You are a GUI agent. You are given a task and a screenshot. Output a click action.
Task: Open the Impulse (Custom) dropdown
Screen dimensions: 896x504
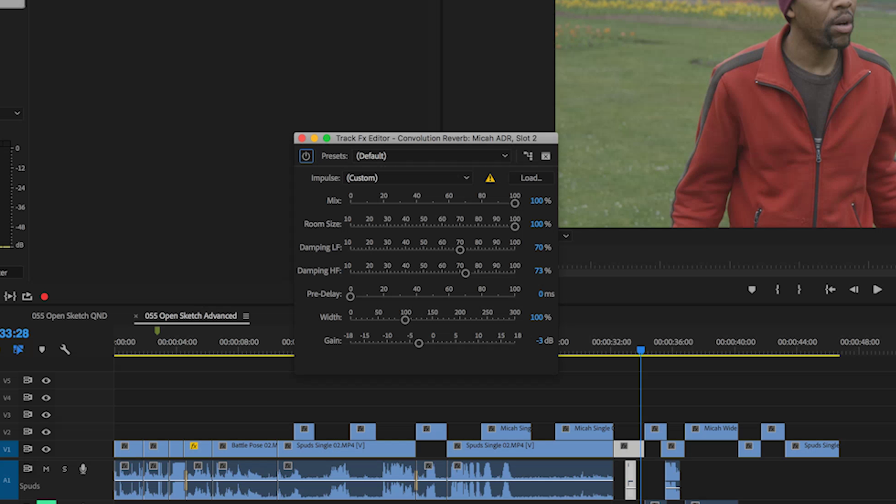pyautogui.click(x=407, y=178)
